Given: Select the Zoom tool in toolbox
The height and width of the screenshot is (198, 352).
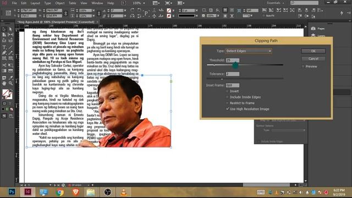Looking at the screenshot, I should [x=10, y=83].
